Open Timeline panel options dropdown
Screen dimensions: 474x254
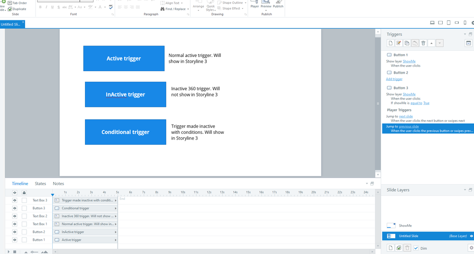(367, 184)
